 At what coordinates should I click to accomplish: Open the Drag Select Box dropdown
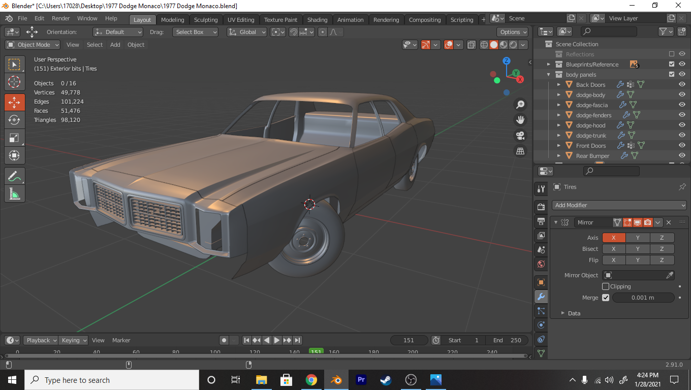195,32
